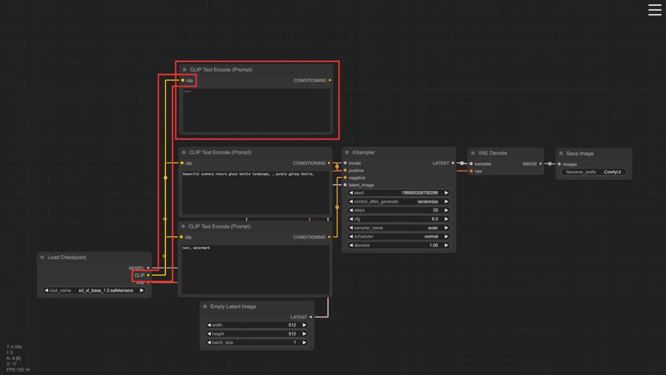666x375 pixels.
Task: Increase seed value with its right arrow
Action: [x=446, y=193]
